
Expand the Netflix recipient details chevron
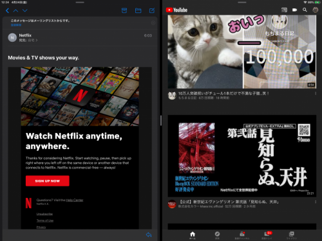37,40
